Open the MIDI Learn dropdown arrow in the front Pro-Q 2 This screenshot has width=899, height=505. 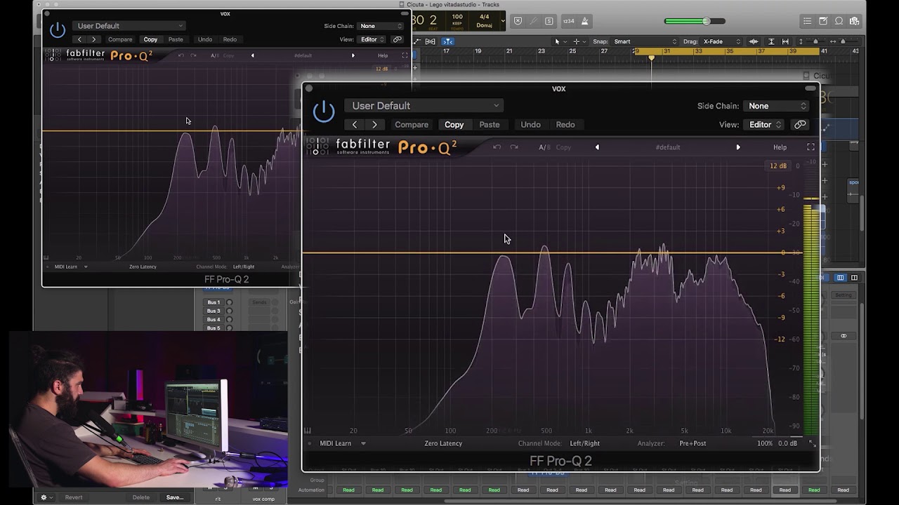coord(363,443)
